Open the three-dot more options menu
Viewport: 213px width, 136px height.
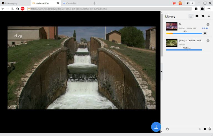208,9
